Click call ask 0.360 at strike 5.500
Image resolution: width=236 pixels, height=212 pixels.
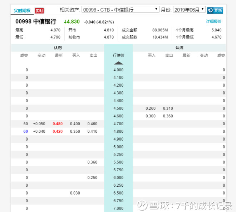[92, 162]
